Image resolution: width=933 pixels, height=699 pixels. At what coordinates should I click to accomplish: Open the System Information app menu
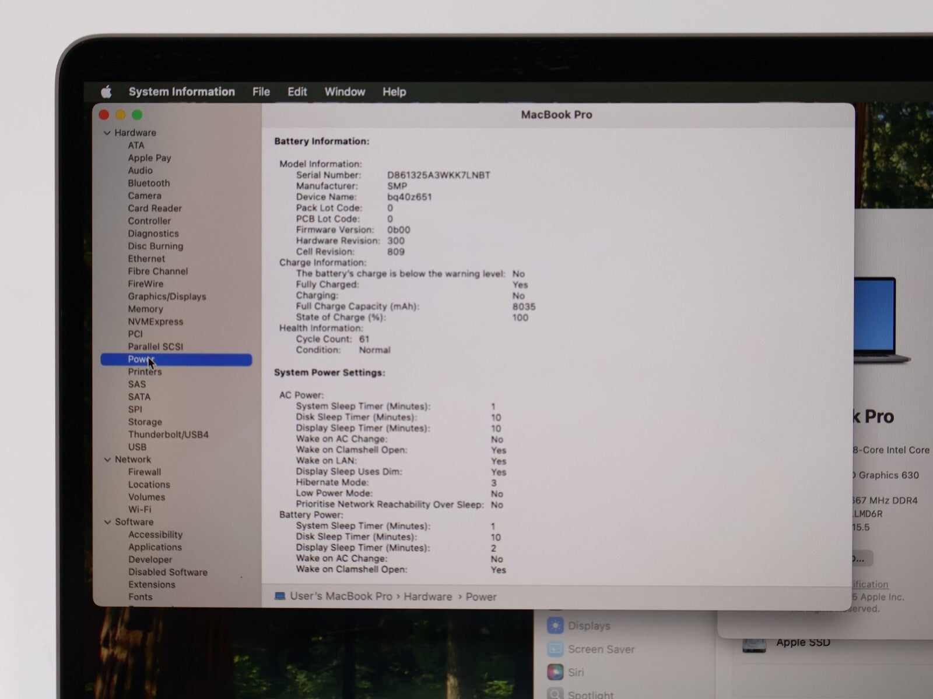point(181,91)
